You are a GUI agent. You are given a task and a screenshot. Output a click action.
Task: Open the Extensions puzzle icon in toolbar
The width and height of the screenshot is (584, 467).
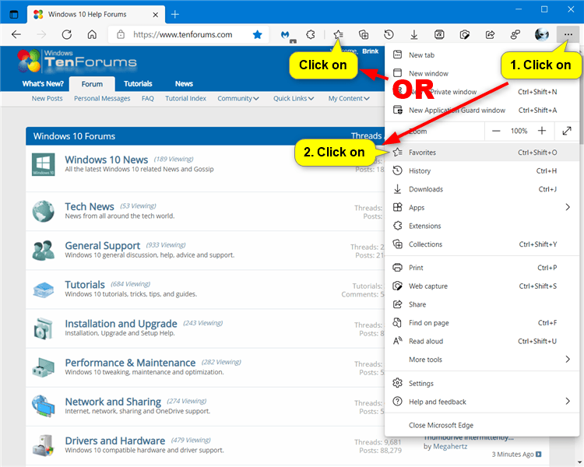[310, 34]
